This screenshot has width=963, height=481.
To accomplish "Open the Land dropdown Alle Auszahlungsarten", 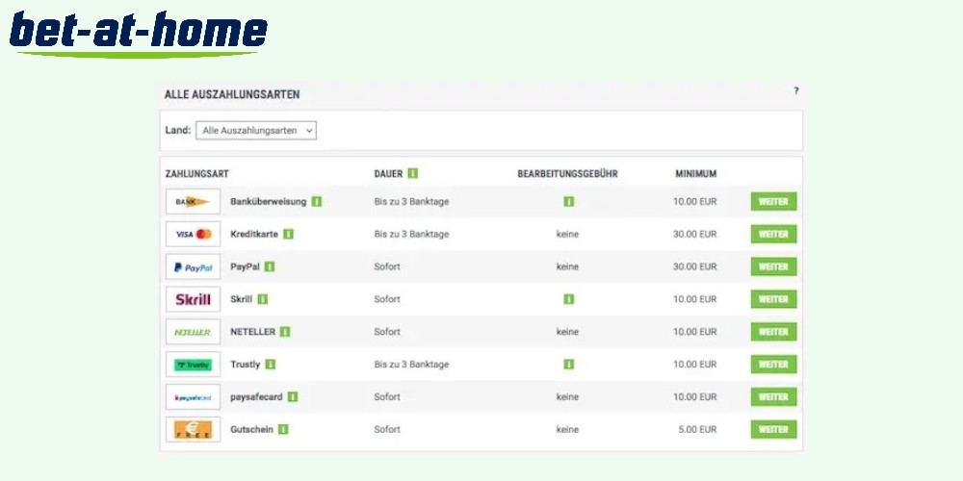I will pos(256,131).
